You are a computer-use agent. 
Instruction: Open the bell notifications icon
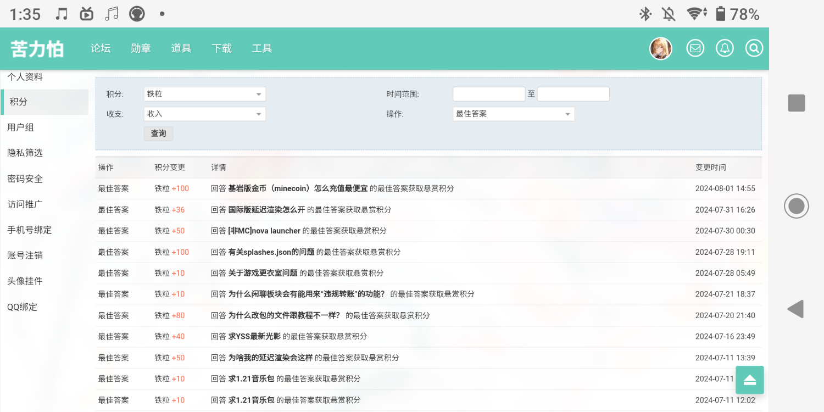[725, 48]
